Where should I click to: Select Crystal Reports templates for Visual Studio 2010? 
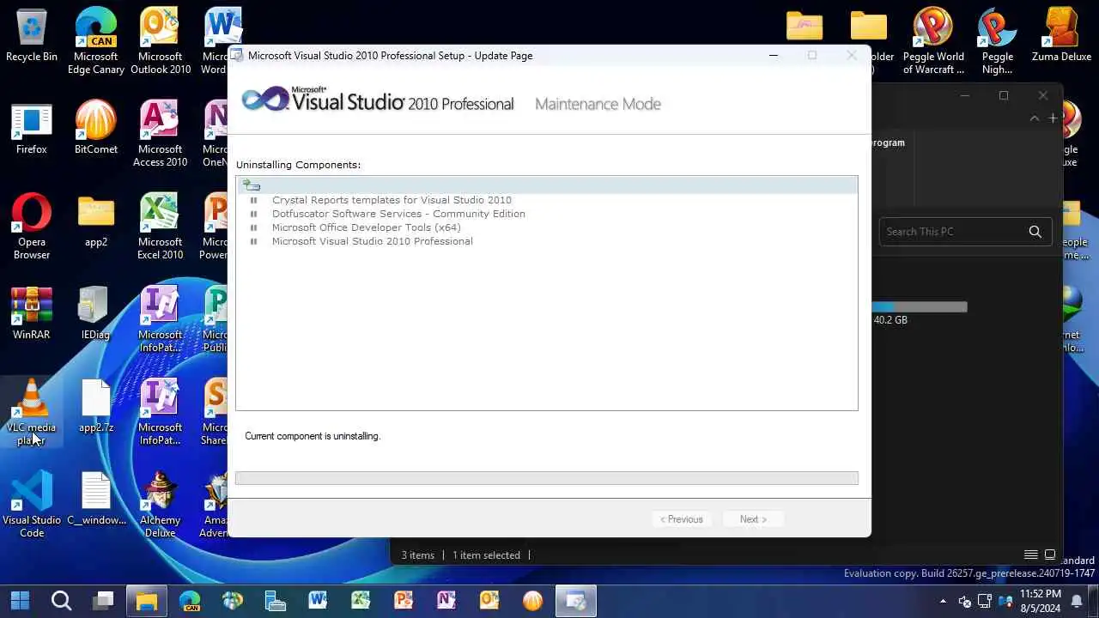point(392,200)
